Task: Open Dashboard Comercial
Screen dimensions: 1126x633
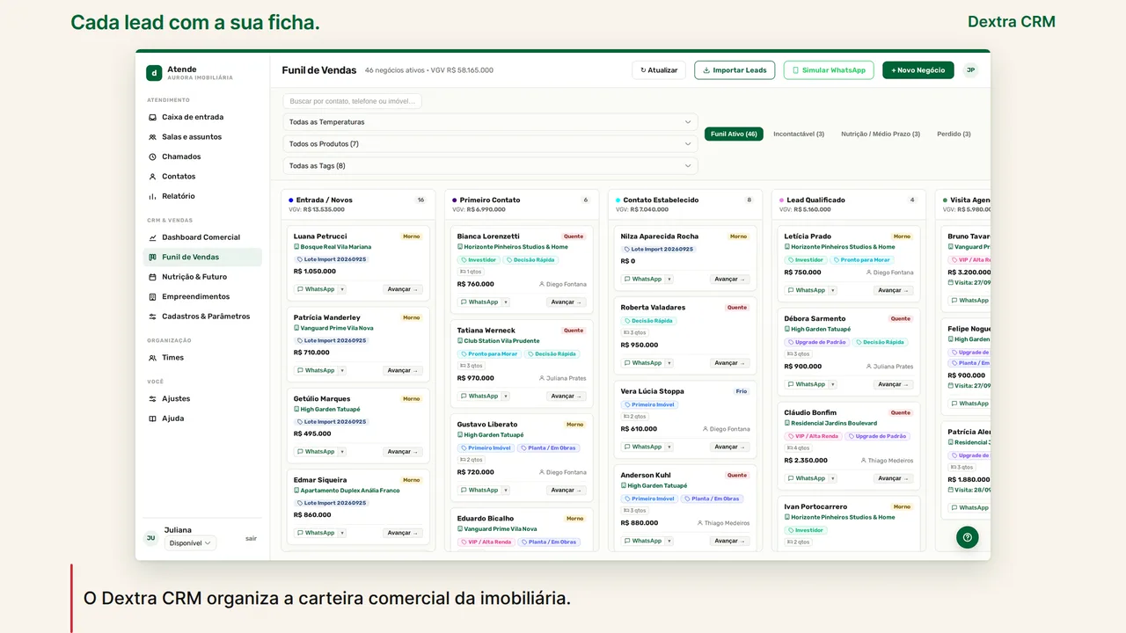Action: pos(202,237)
